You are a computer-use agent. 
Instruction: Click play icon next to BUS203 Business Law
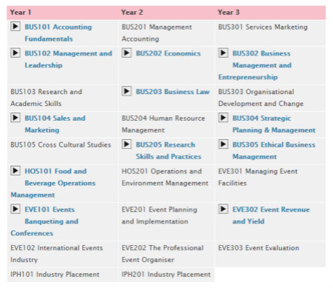click(x=127, y=91)
